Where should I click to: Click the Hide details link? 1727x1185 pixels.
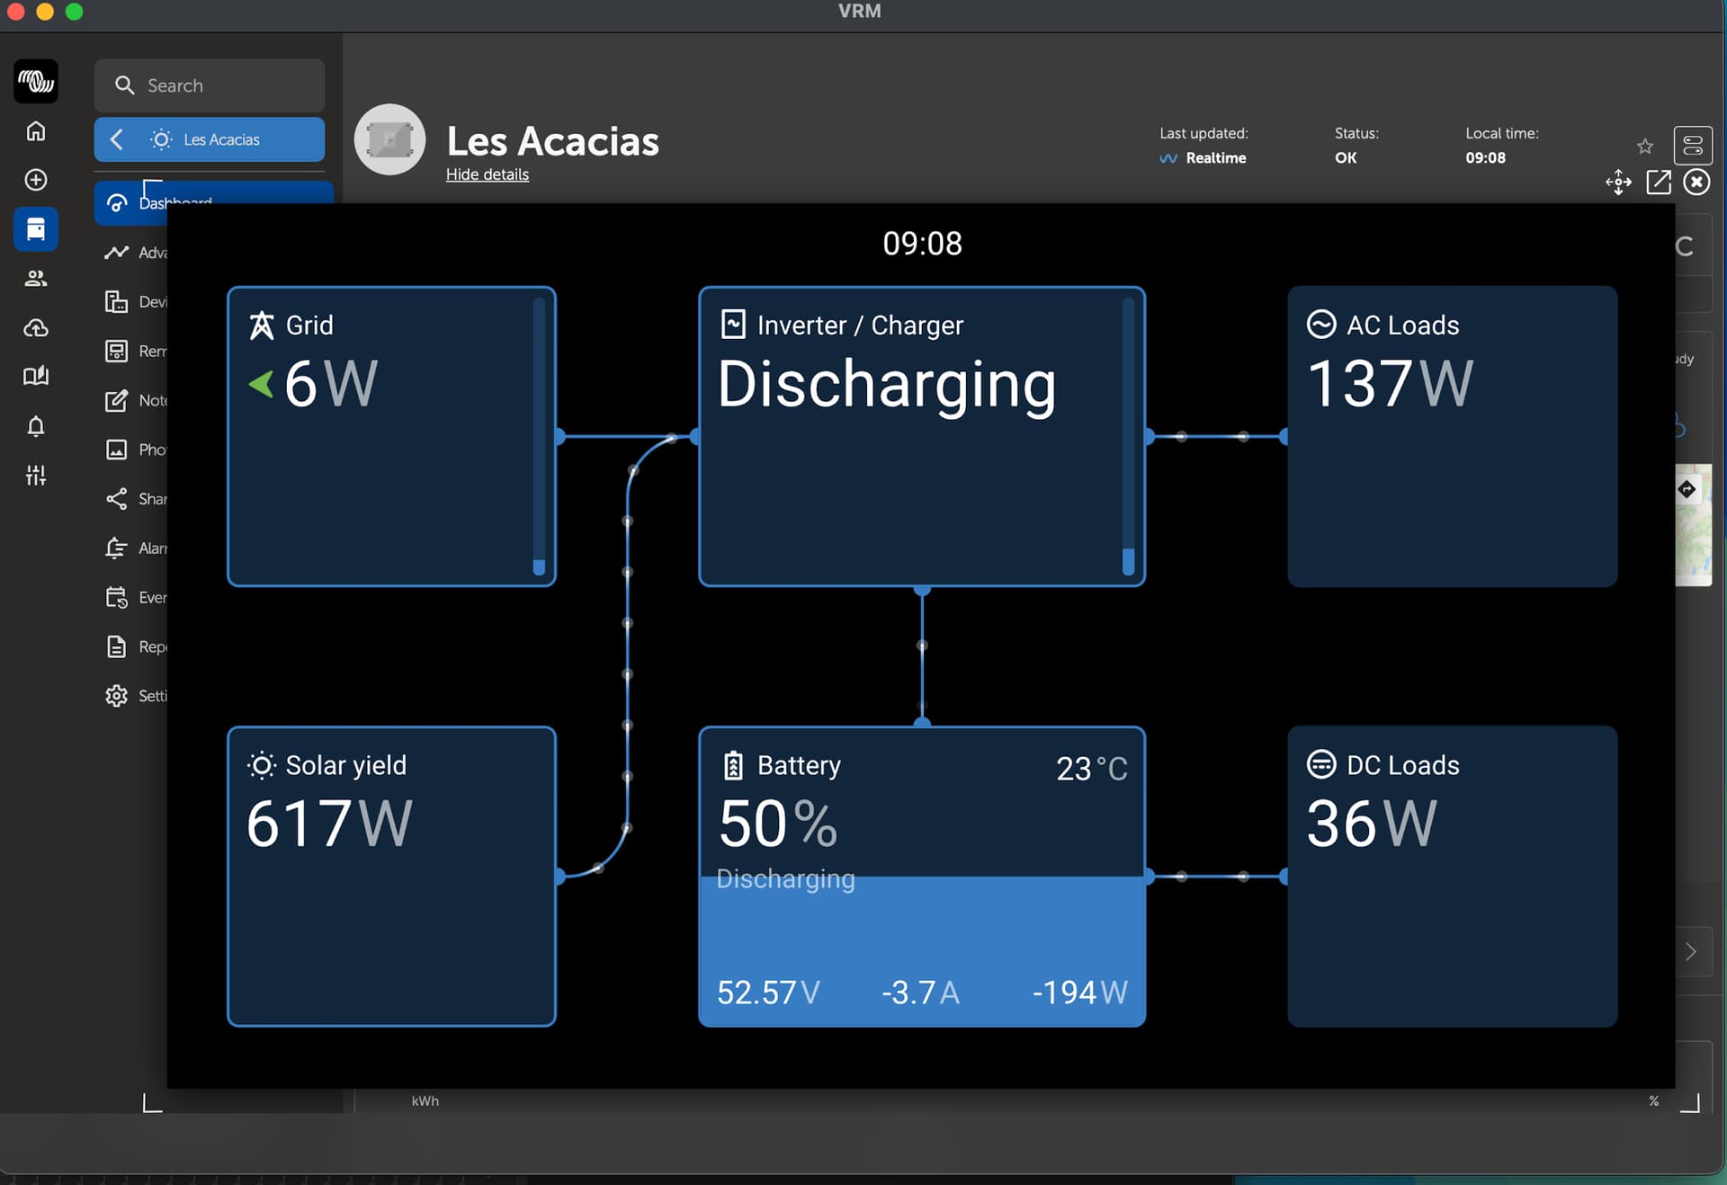tap(487, 174)
